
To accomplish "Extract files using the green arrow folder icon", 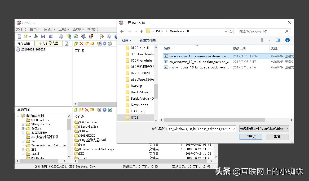I will [76, 43].
